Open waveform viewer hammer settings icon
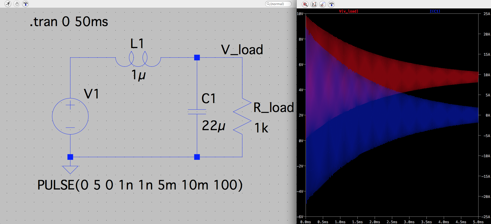491x224 pixels. 331,4
